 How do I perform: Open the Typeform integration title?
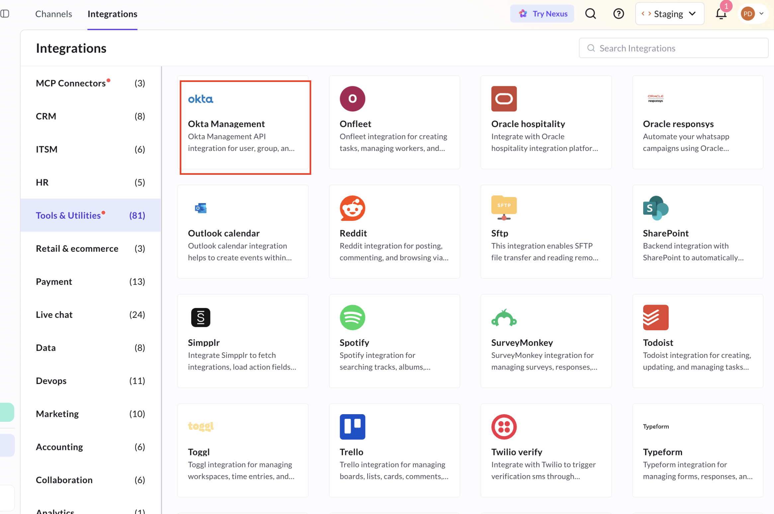tap(662, 452)
